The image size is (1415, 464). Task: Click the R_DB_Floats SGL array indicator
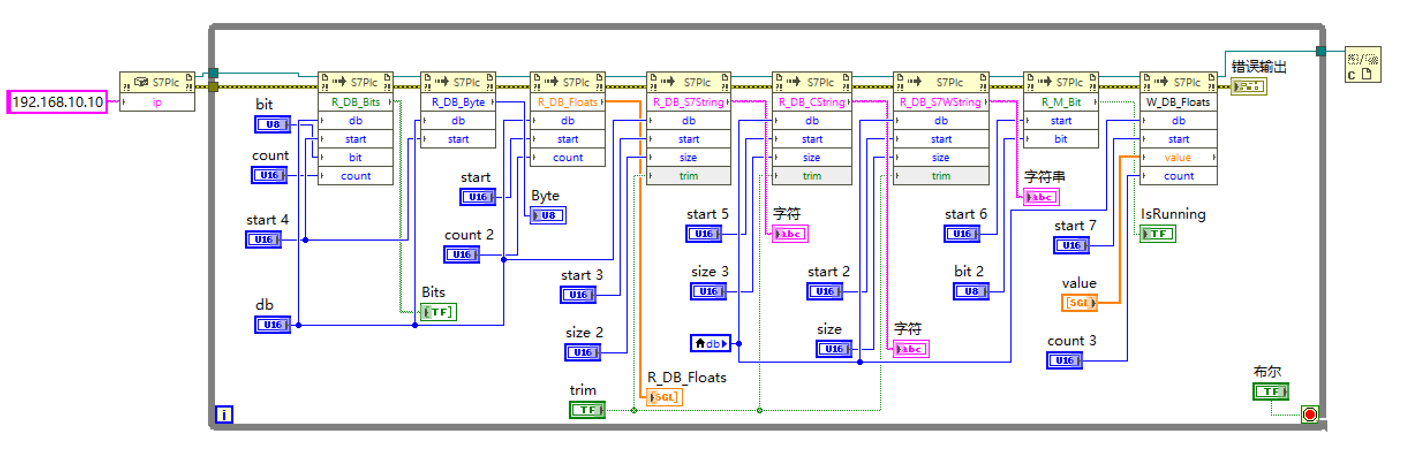point(664,397)
